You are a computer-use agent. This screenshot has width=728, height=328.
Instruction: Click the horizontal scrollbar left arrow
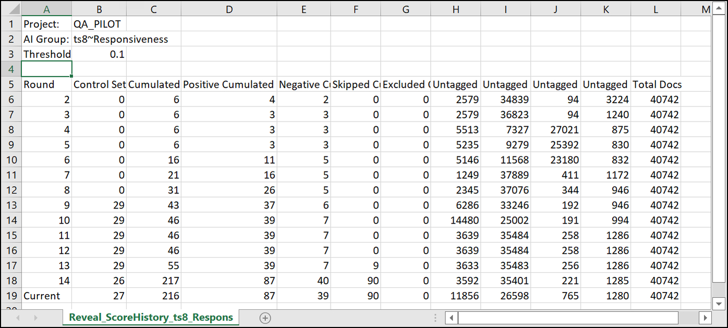click(x=452, y=318)
